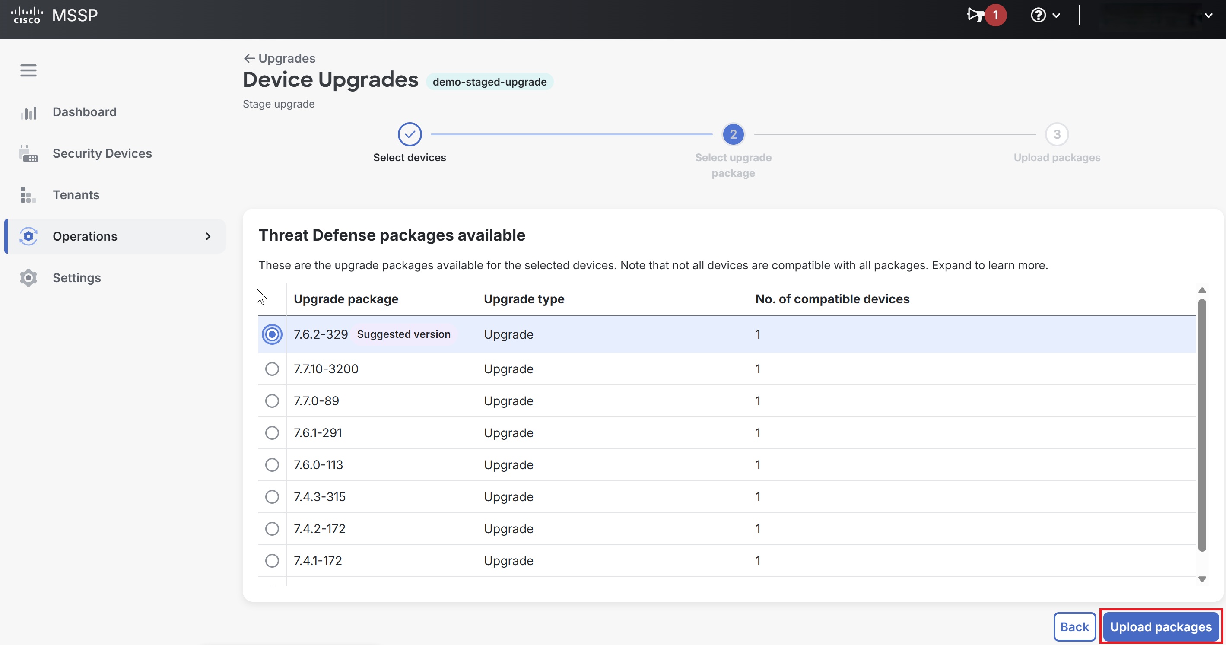Open the help menu icon
This screenshot has height=645, width=1226.
(1039, 15)
